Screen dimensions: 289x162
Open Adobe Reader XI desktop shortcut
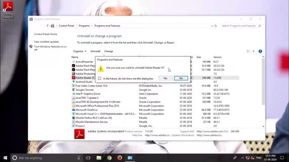point(8,9)
